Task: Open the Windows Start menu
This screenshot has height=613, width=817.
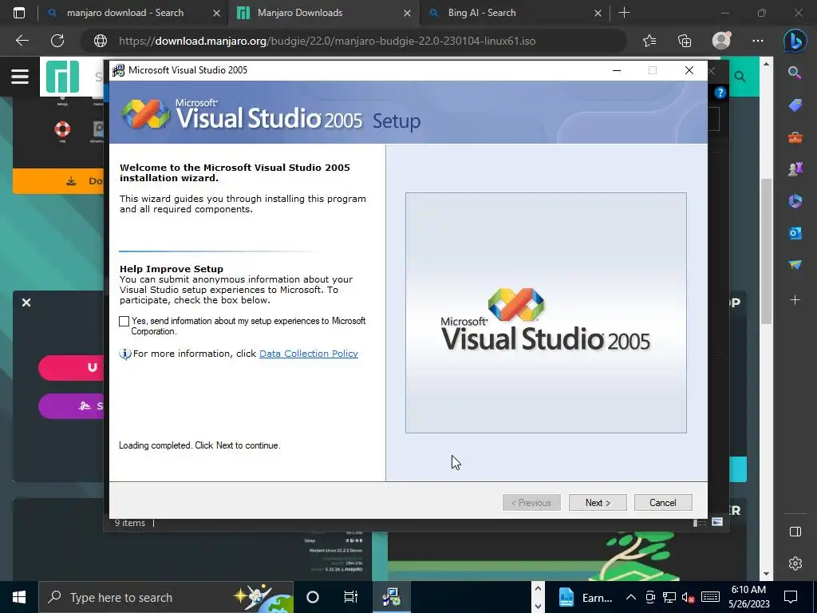Action: coord(19,597)
